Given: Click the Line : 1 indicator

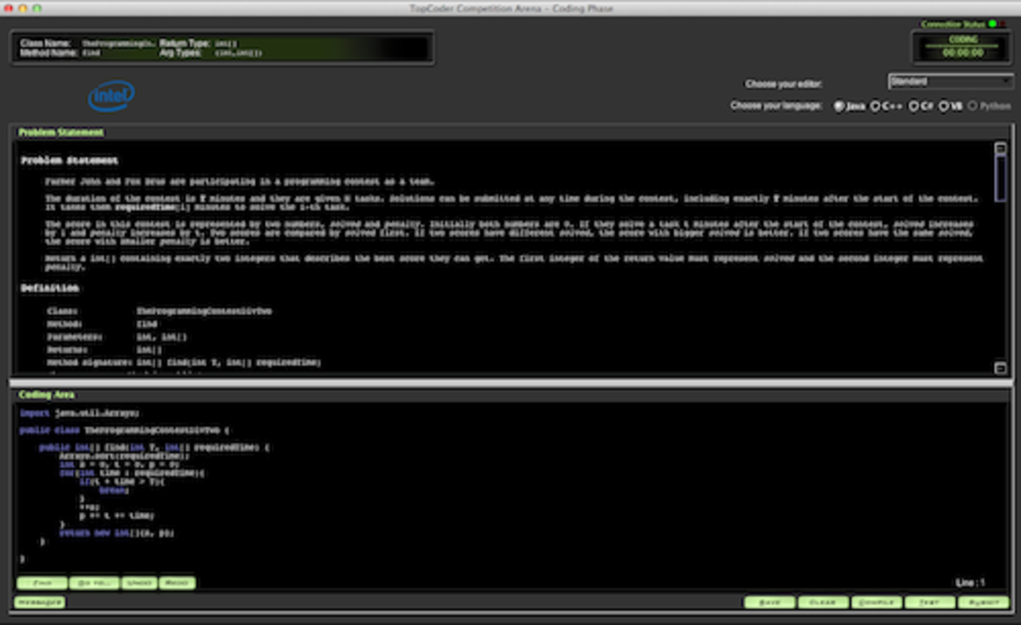Looking at the screenshot, I should point(970,583).
